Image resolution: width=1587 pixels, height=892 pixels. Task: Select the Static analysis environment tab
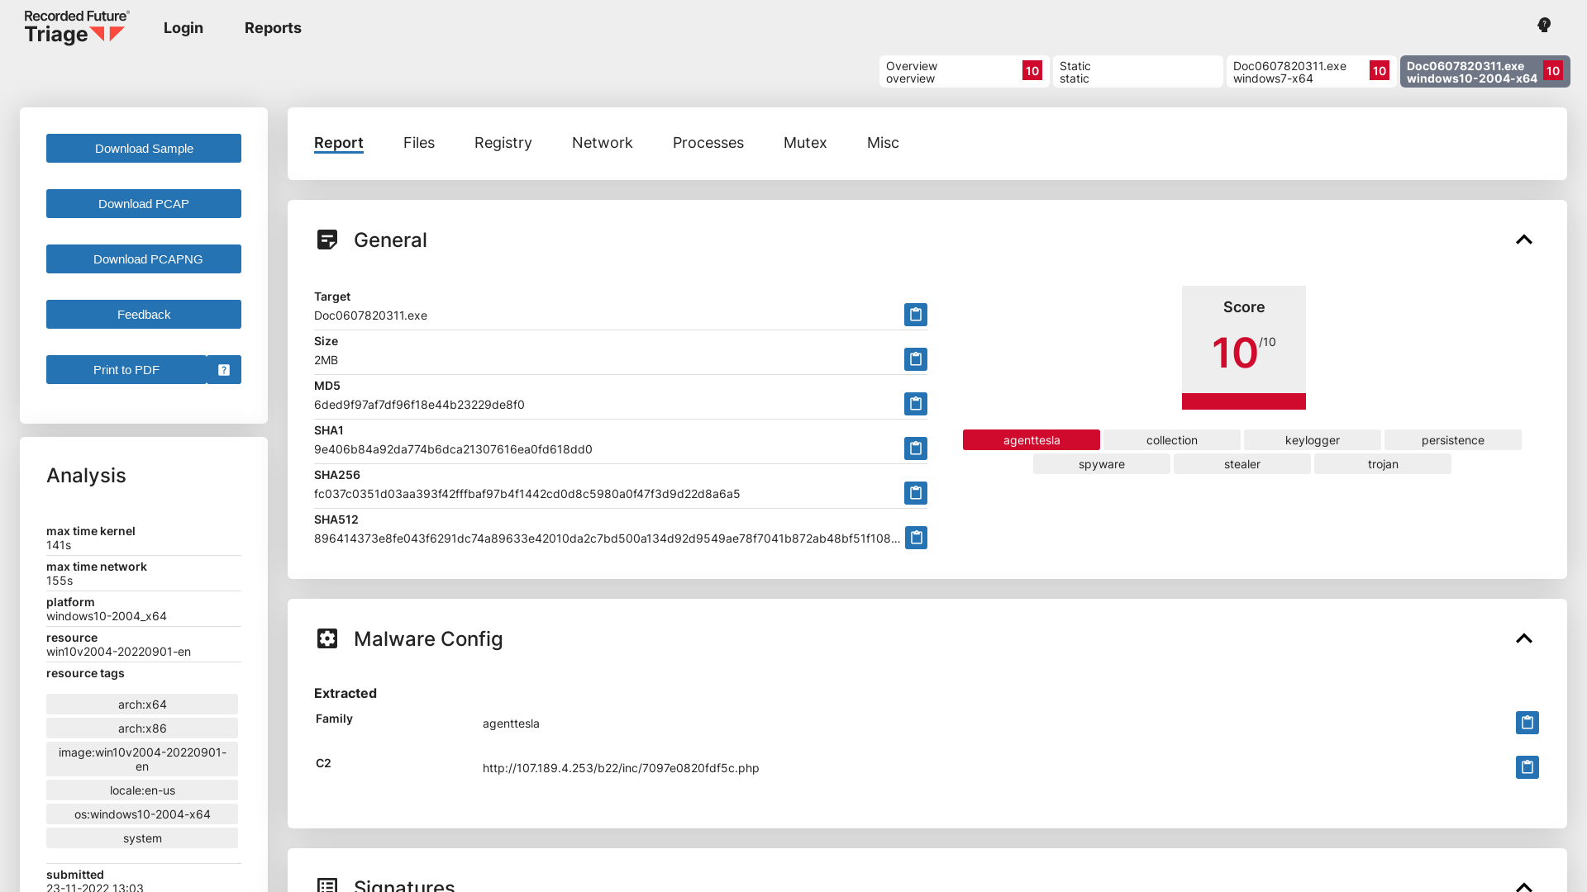pyautogui.click(x=1137, y=72)
